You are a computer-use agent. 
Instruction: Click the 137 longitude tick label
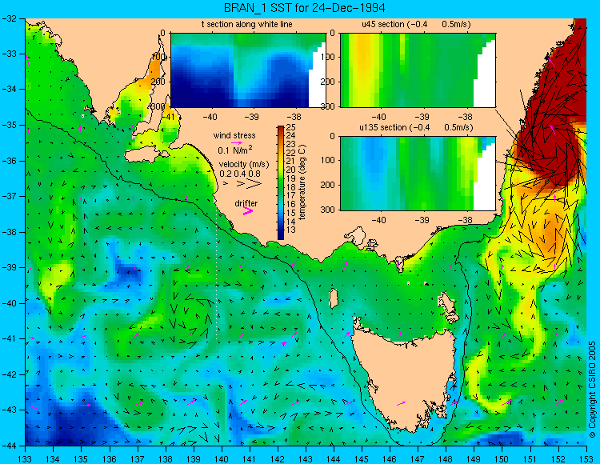tap(138, 458)
